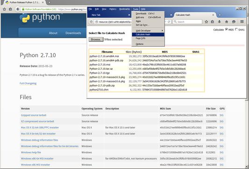Viewport: 249px width, 169px height.
Task: Enable the SHA1 checkbox
Action: pos(236,29)
